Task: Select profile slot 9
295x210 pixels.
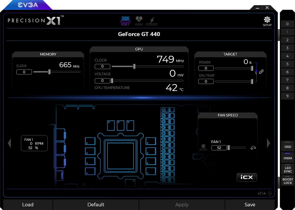Action: (x=287, y=96)
